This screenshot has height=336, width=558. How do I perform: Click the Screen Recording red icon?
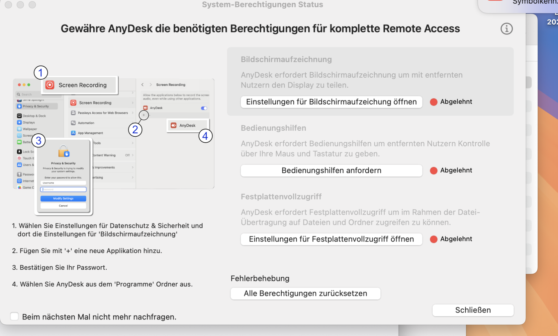click(50, 85)
